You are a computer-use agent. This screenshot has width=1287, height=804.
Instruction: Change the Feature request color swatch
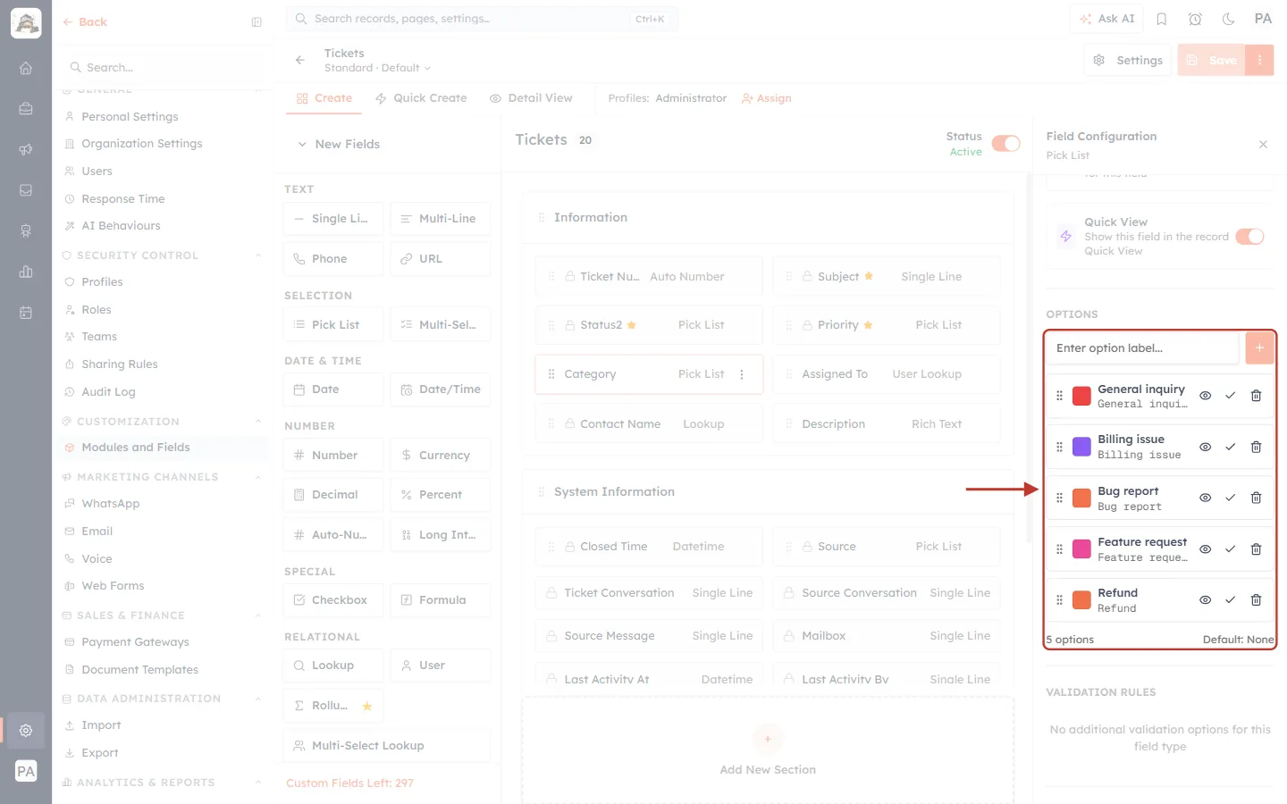1081,549
